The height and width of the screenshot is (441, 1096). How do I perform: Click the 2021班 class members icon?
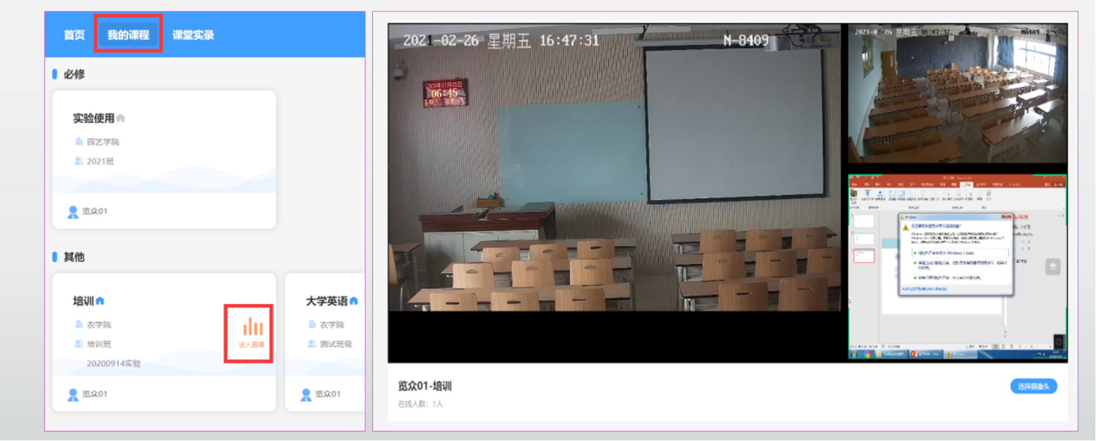point(79,161)
